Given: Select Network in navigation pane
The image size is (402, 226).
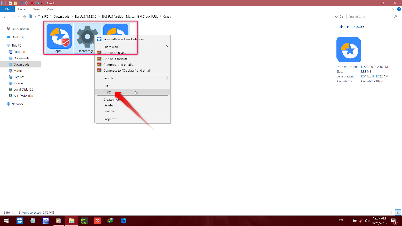Looking at the screenshot, I should tap(17, 104).
